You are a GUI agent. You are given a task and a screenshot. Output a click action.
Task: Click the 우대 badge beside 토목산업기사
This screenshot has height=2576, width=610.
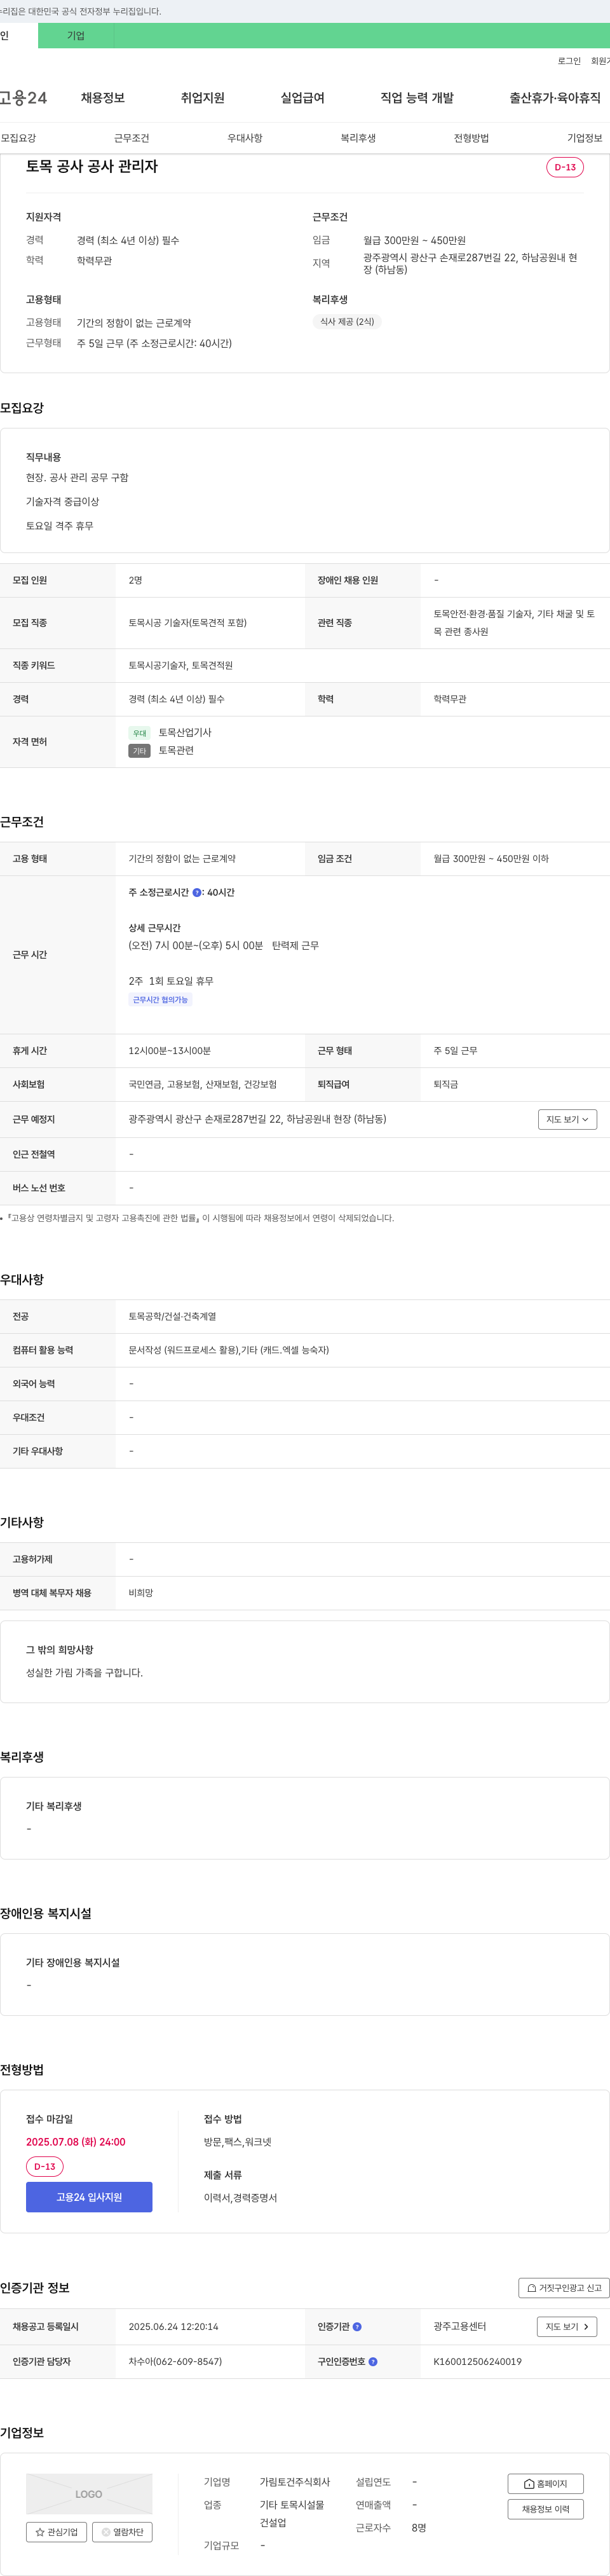click(140, 733)
